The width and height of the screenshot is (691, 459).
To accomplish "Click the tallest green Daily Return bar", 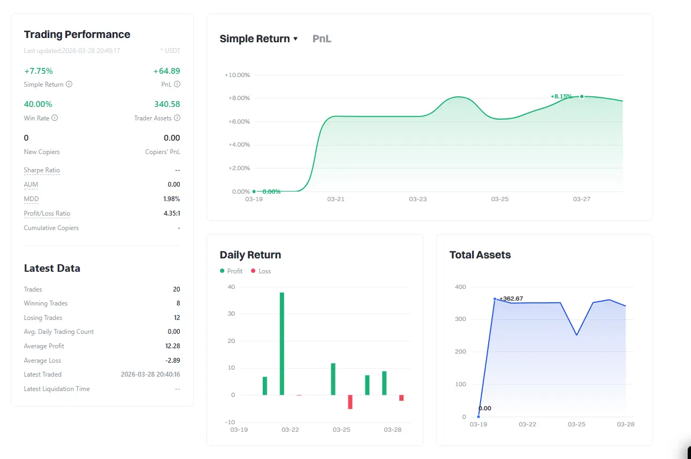I will pos(282,343).
